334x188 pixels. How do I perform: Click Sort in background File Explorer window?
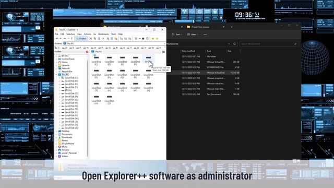tap(176, 34)
